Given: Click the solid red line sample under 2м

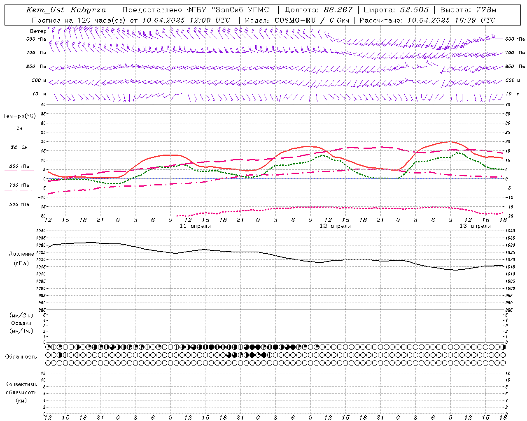Looking at the screenshot, I should 19,133.
